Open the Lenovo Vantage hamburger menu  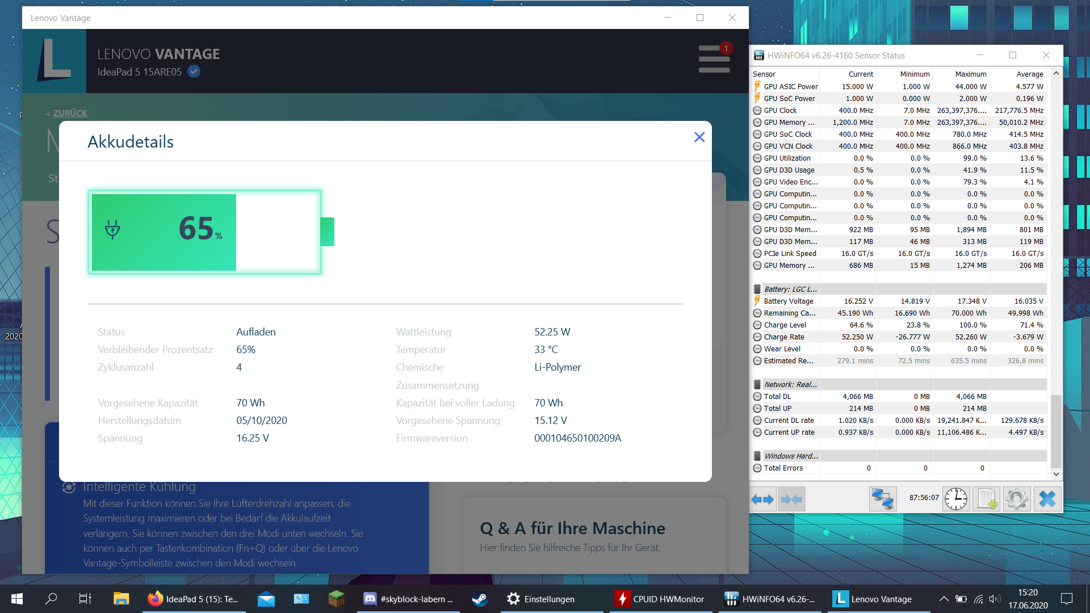pyautogui.click(x=714, y=58)
